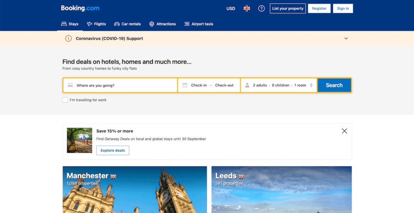Click the Car rentals car icon
The image size is (414, 213).
[117, 24]
